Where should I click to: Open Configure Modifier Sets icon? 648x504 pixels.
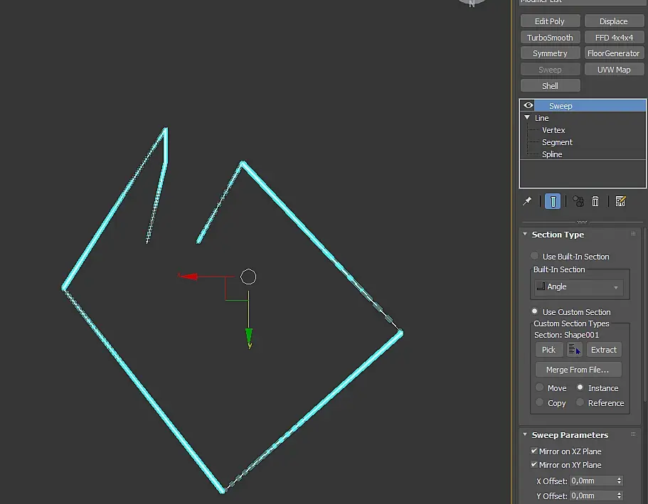tap(620, 201)
